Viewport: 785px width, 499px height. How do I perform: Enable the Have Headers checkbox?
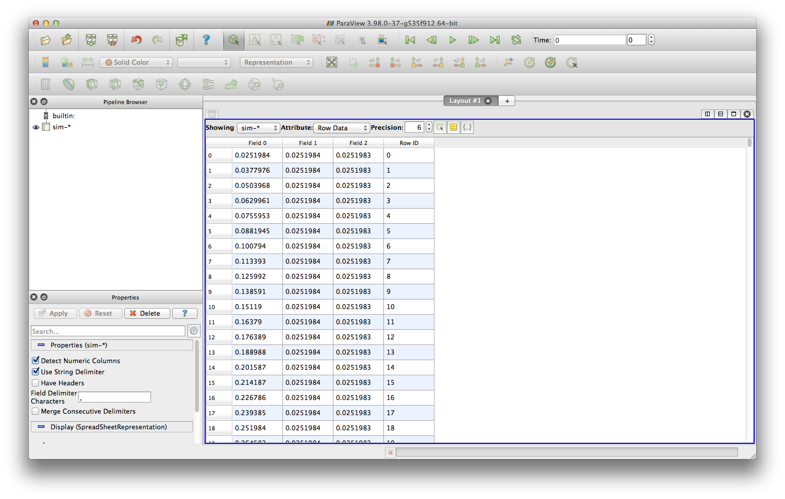point(35,383)
